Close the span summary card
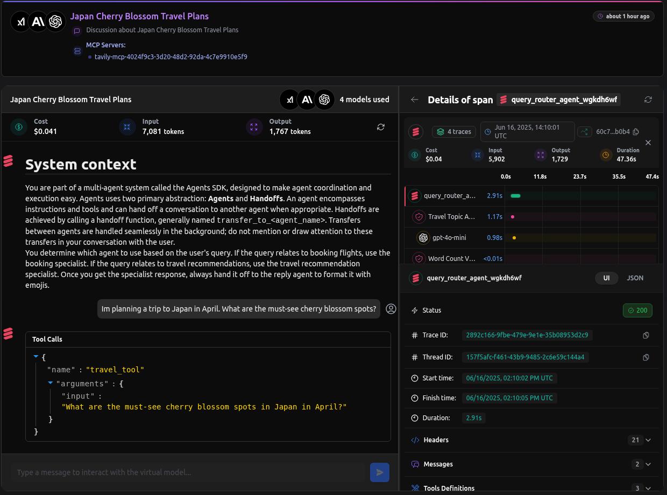This screenshot has width=667, height=495. (648, 143)
